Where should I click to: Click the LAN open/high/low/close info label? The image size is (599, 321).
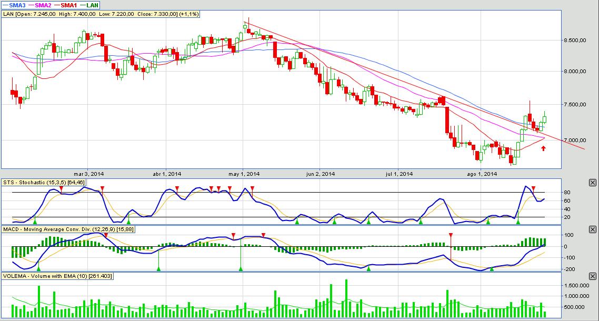(x=101, y=14)
